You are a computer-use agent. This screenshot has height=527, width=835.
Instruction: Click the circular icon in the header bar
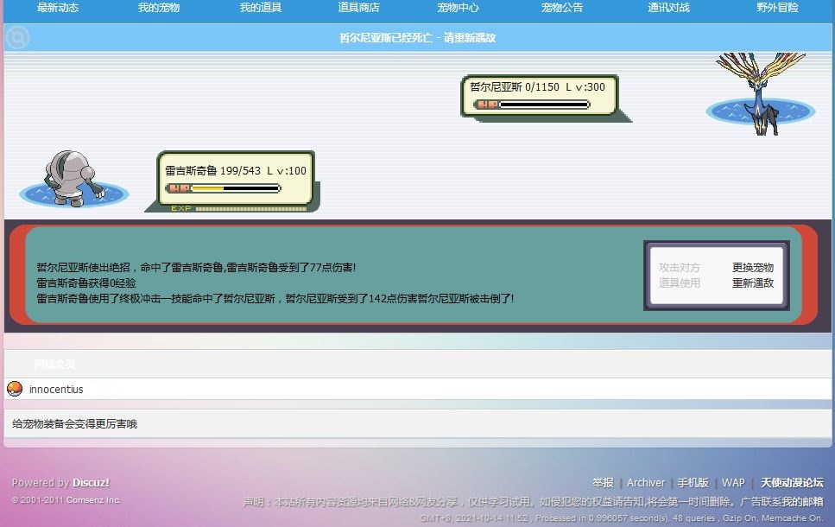click(x=17, y=37)
